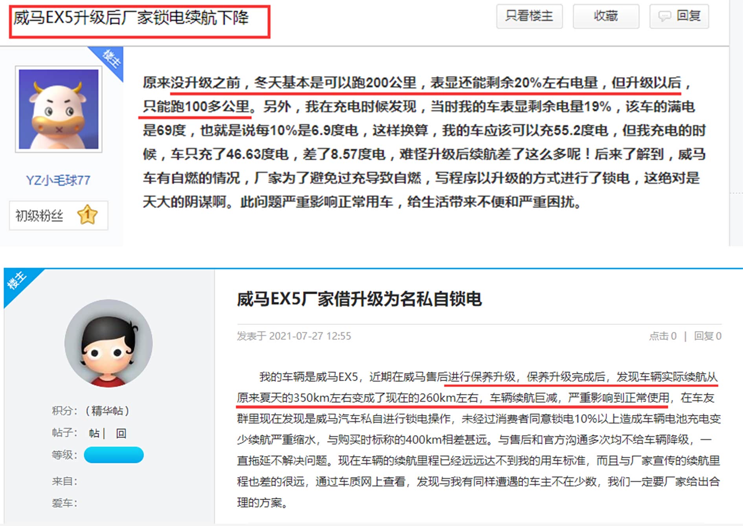Click the post title 威马EX5升级后厂家锁电续航下降
This screenshot has width=743, height=526.
(131, 18)
